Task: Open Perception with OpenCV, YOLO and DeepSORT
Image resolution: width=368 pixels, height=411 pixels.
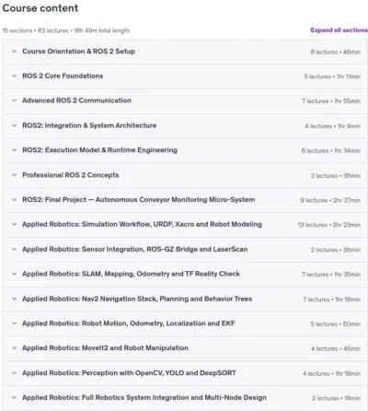Action: tap(129, 373)
